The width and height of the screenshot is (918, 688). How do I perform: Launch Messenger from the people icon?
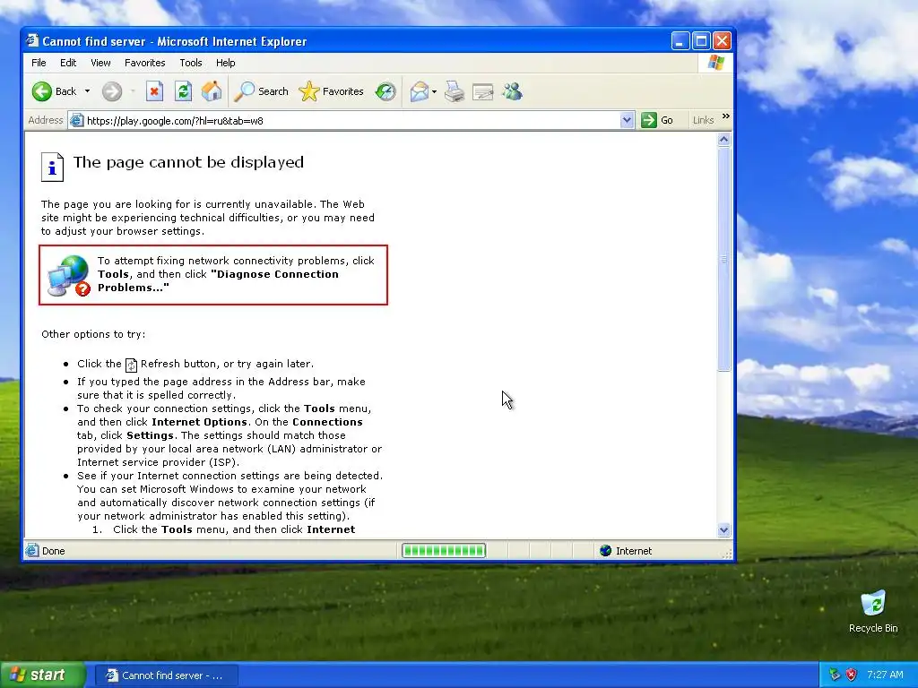[512, 91]
